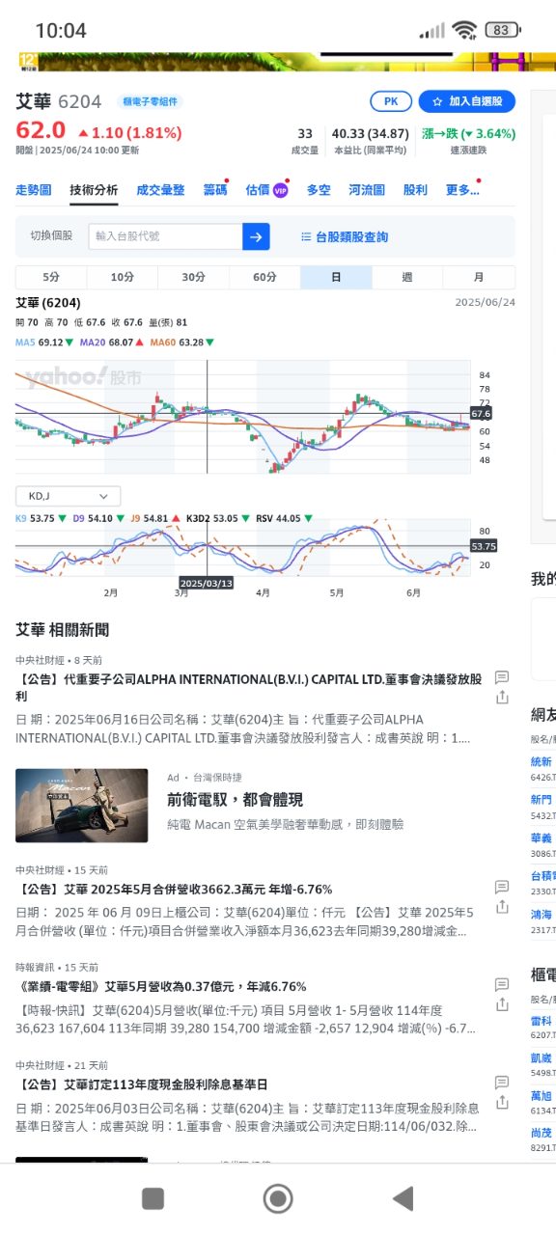Open the 艾華5月營收為0.37億元 headline
The height and width of the screenshot is (1235, 556).
161,987
